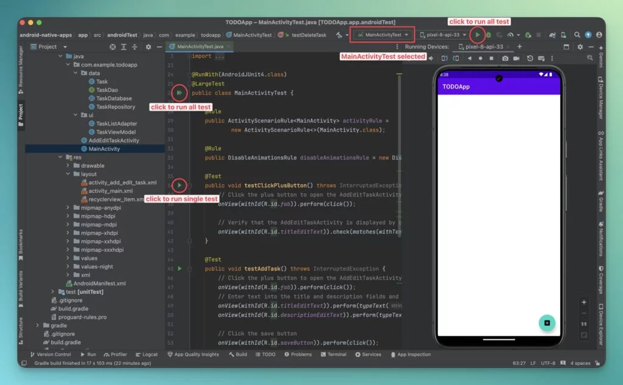Take a screenshot of the emulator with camera icon
This screenshot has width=623, height=385.
point(506,58)
